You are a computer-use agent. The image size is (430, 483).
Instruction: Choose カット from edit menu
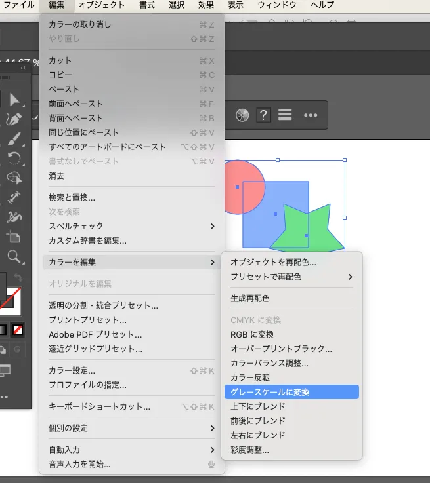[x=132, y=60]
